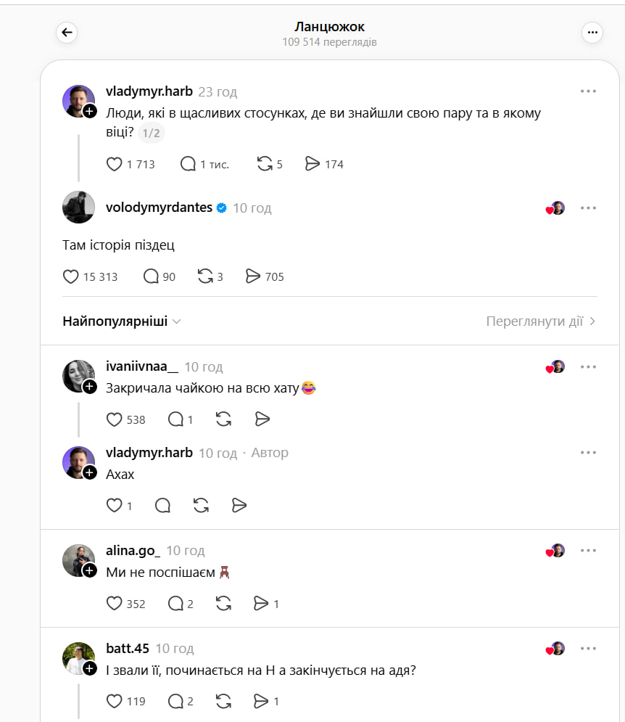Open volodymyrdantes profile via username
Image resolution: width=625 pixels, height=722 pixels.
[159, 208]
